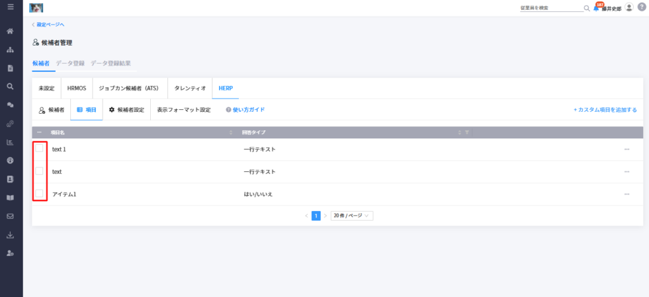Open the document sidebar icon
This screenshot has height=297, width=649.
[x=10, y=68]
